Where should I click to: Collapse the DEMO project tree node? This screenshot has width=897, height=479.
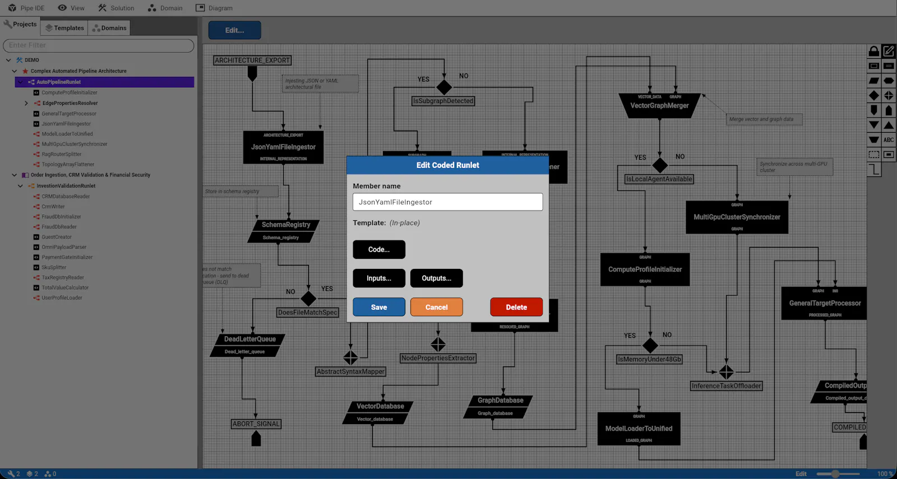click(8, 60)
